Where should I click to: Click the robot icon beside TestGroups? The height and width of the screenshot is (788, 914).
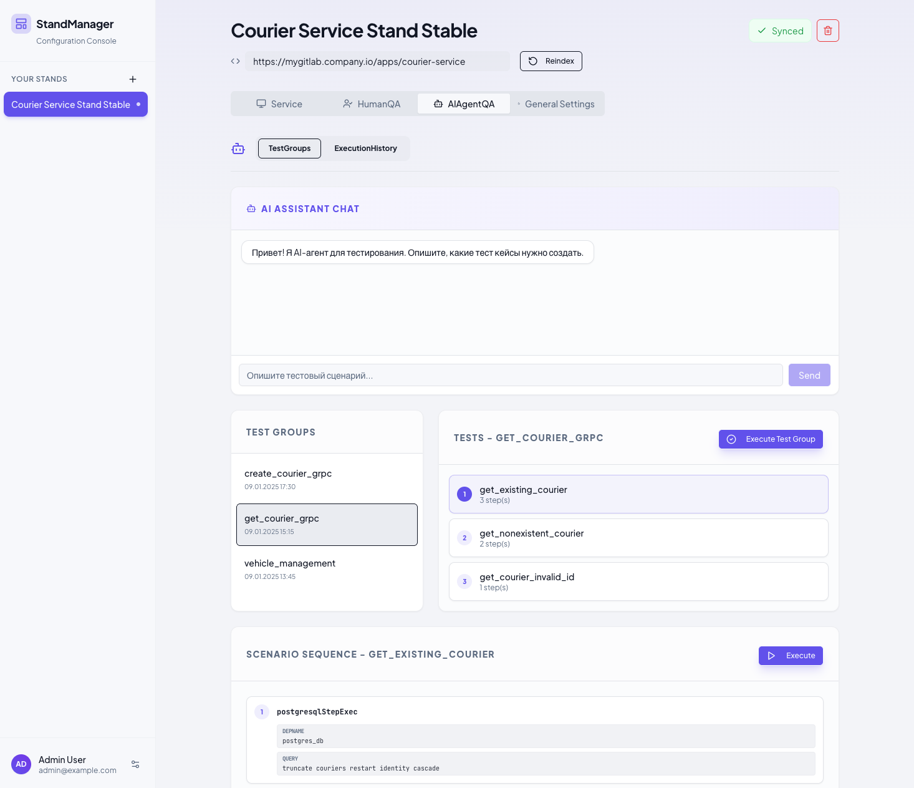pyautogui.click(x=238, y=148)
